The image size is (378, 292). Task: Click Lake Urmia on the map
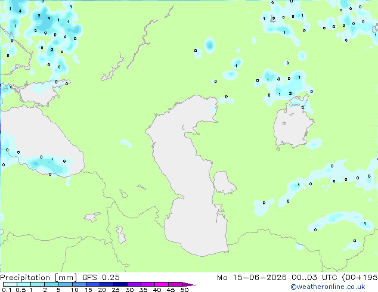tap(121, 235)
